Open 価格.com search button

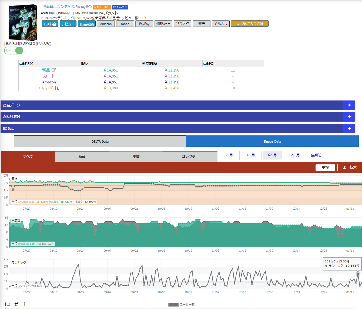click(x=163, y=24)
